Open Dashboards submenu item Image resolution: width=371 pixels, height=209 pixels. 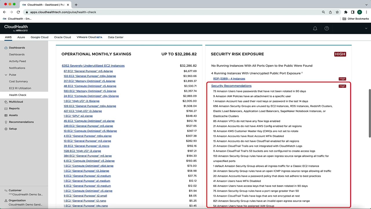pyautogui.click(x=17, y=55)
